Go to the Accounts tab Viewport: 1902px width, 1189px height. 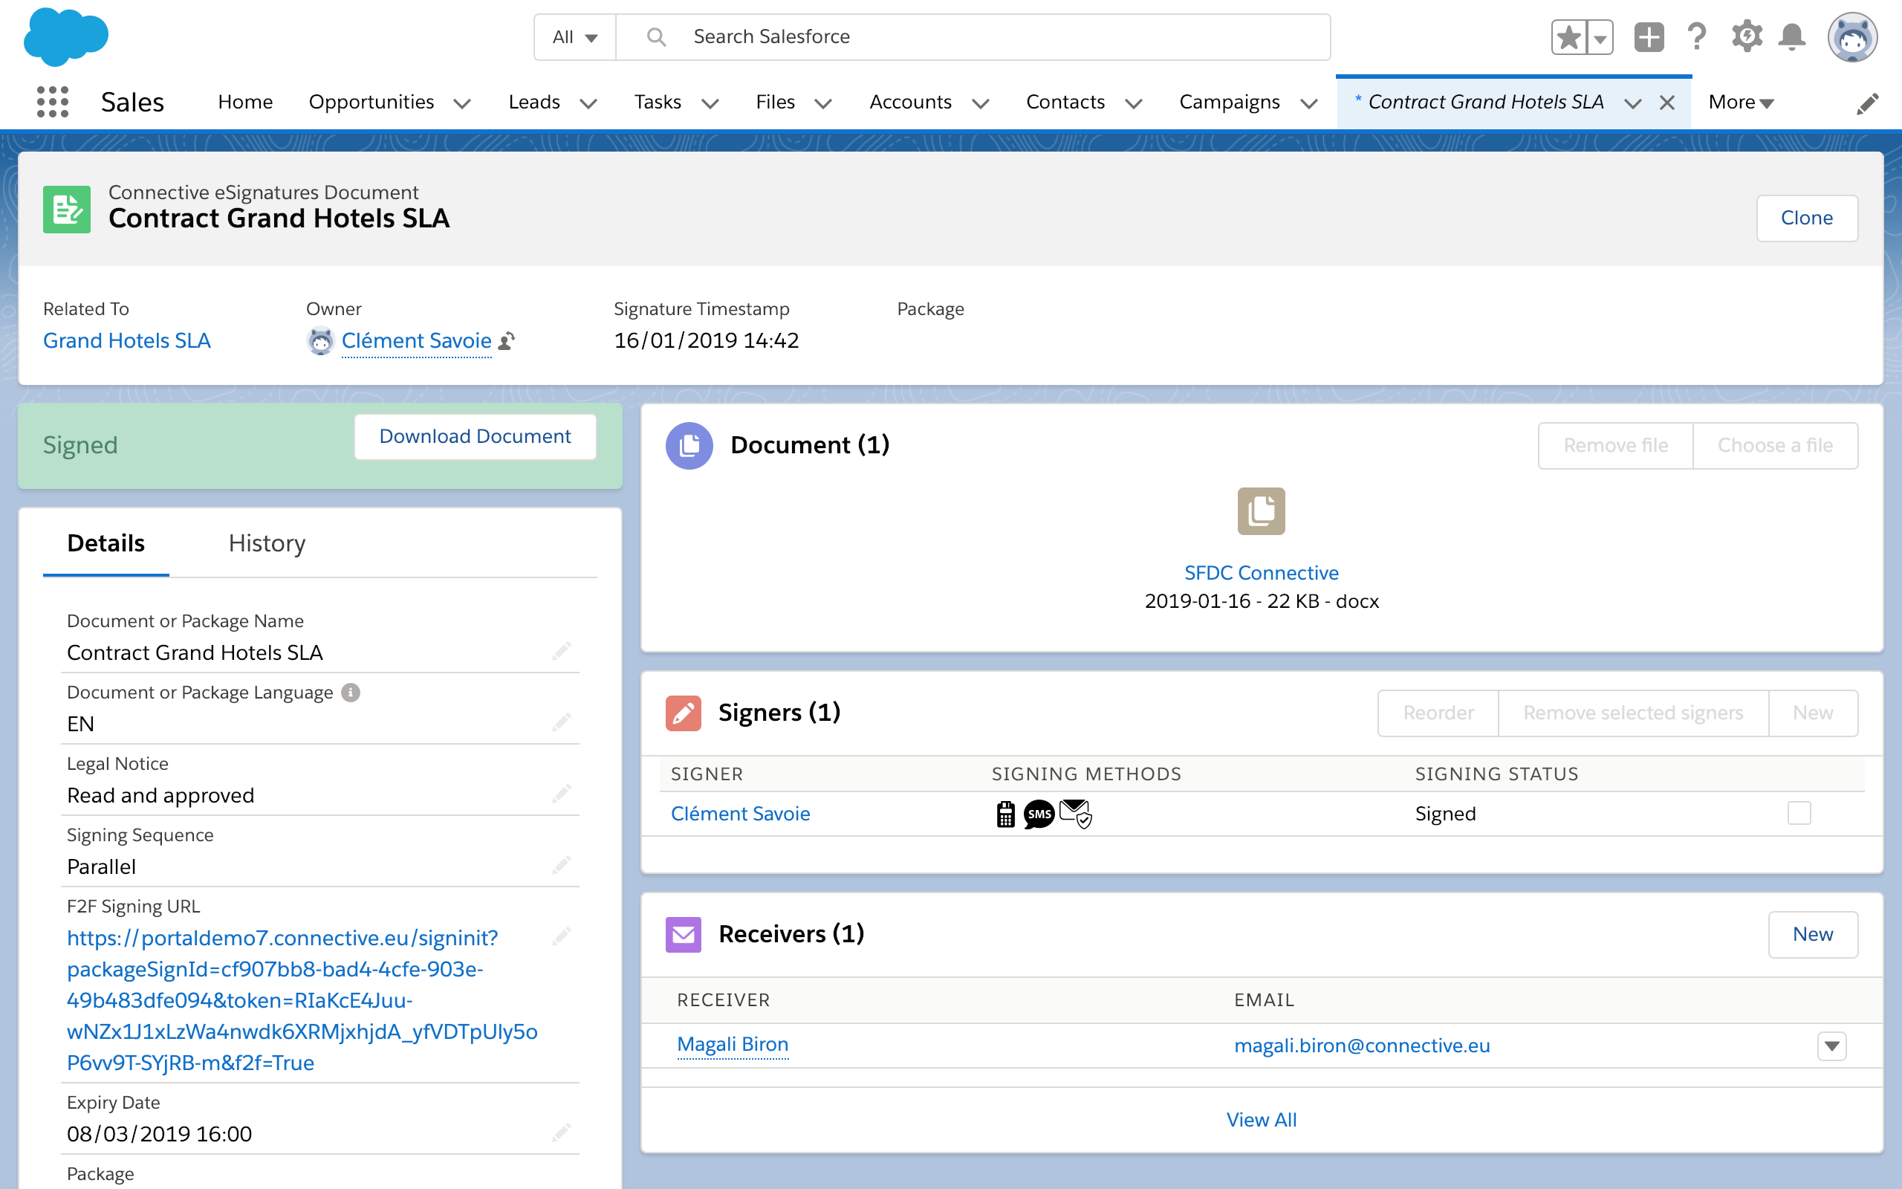(910, 103)
